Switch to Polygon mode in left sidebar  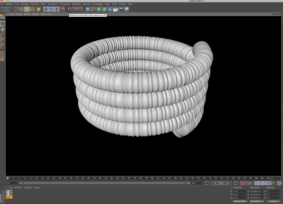(2, 46)
